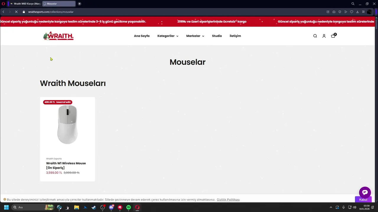
Task: Open Spotify from the taskbar
Action: pos(128,207)
